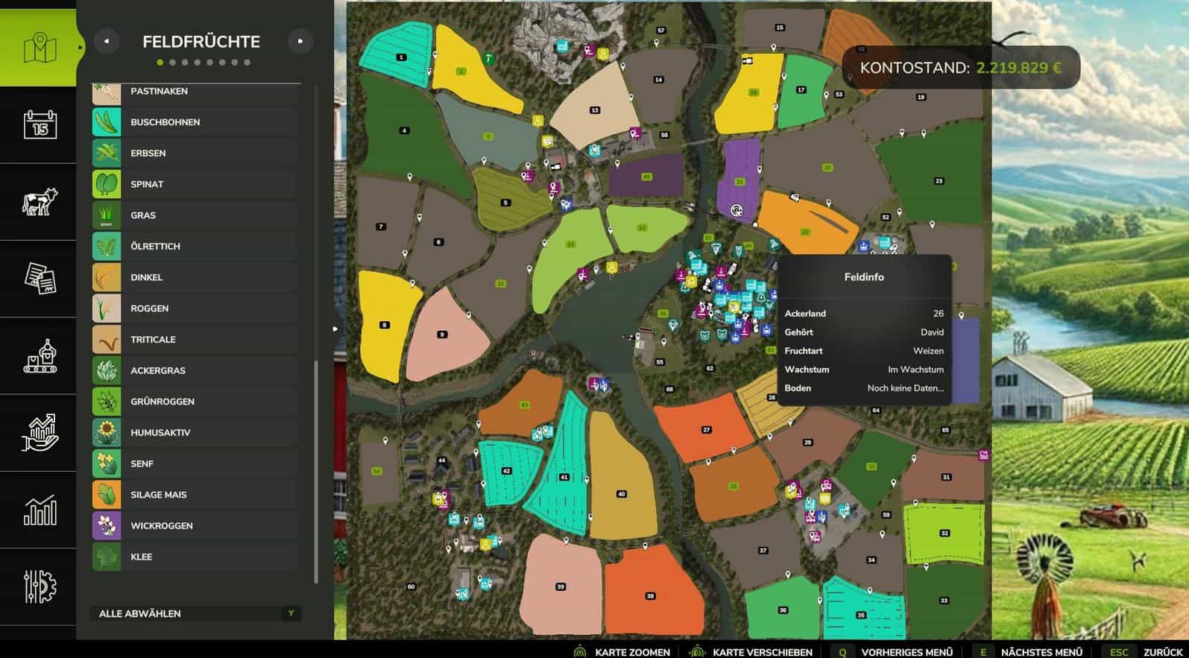Collapse the side panel with arrow handle
1189x658 pixels.
[x=335, y=329]
